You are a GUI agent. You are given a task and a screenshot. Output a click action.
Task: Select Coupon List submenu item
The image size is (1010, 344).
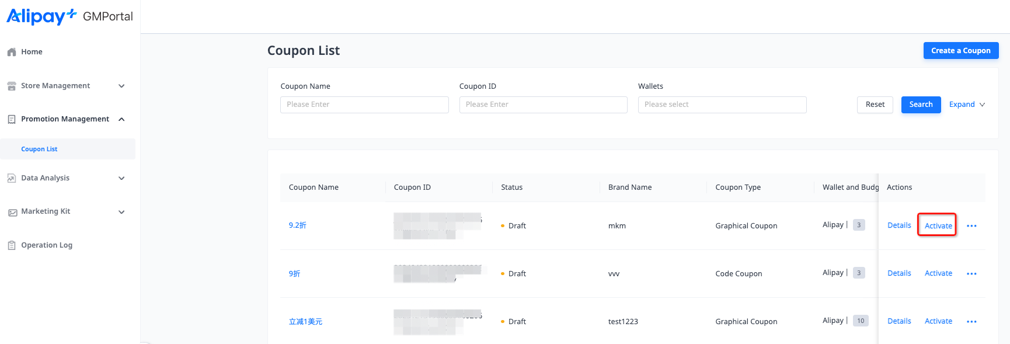pos(39,149)
